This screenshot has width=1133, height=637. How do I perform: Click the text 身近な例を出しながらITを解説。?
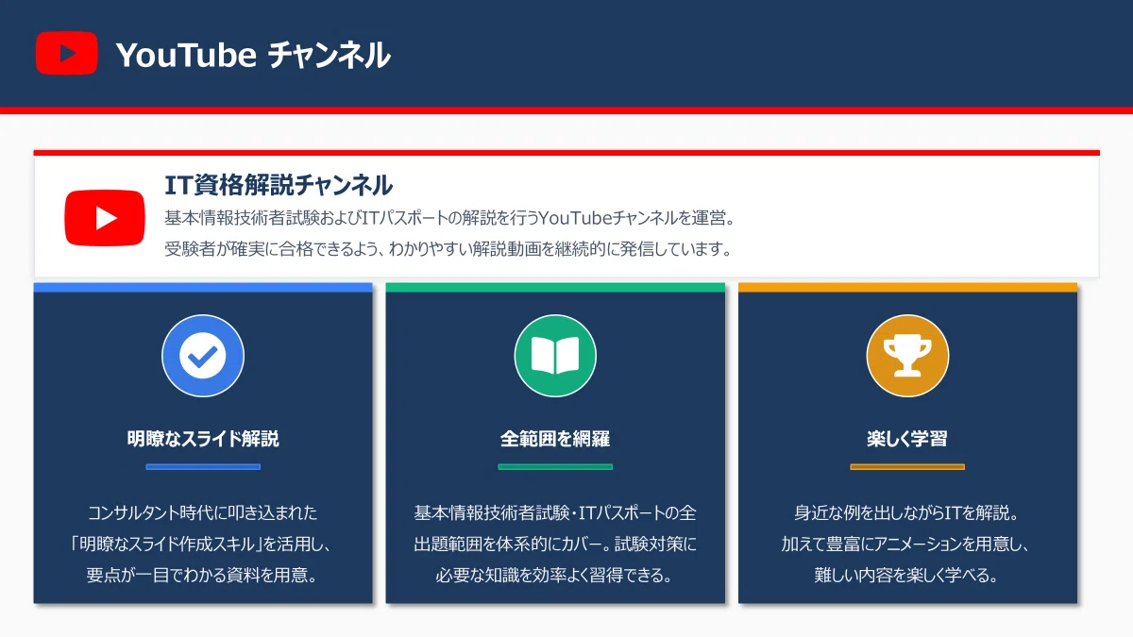907,513
